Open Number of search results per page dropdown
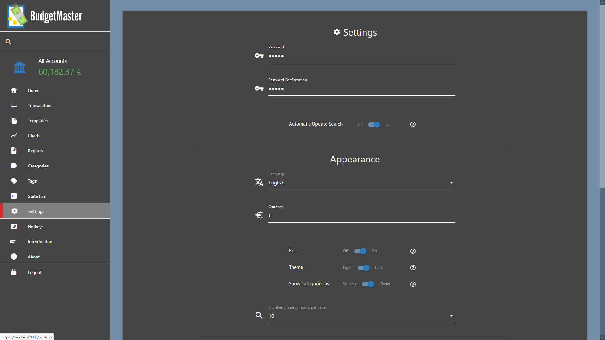Viewport: 605px width, 340px height. coord(362,316)
